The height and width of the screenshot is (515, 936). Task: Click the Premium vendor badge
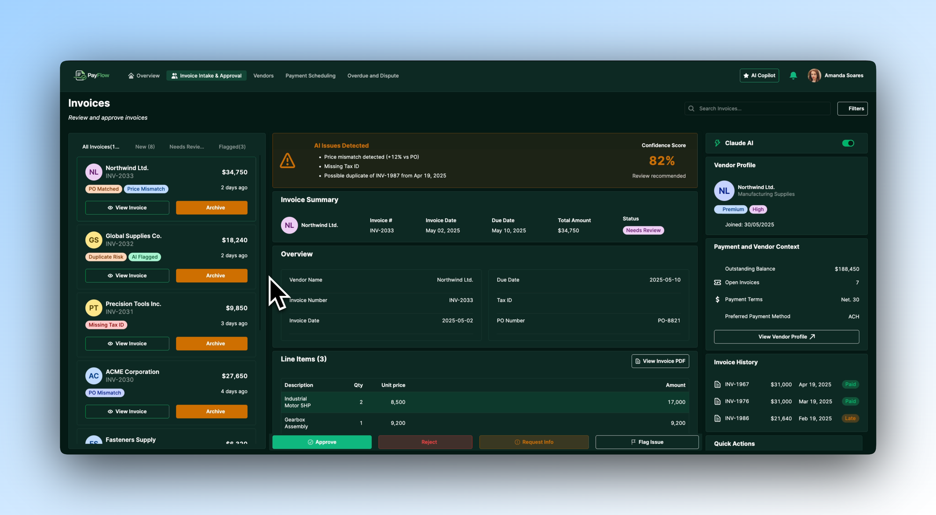click(x=731, y=209)
